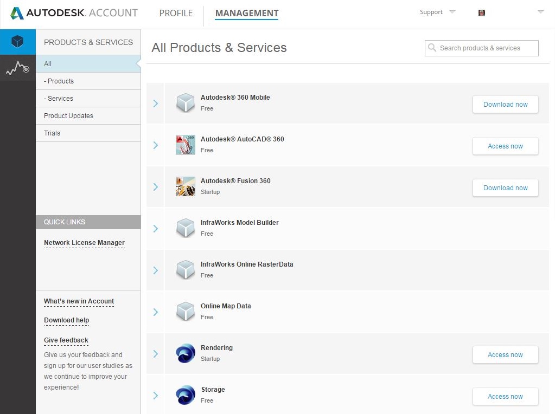
Task: Open the Download help link
Action: (67, 320)
